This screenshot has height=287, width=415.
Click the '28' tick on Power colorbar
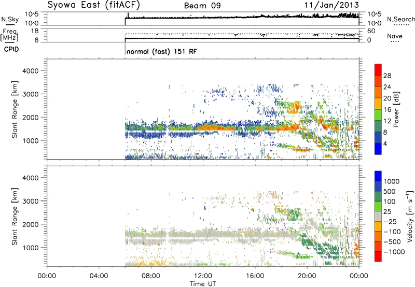tap(387, 76)
